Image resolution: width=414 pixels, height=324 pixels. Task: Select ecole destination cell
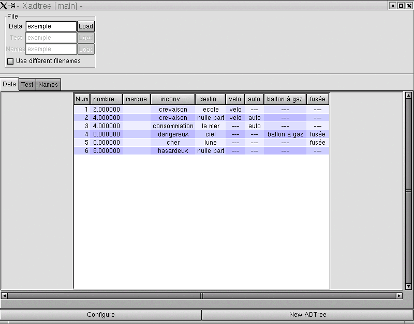click(x=211, y=110)
